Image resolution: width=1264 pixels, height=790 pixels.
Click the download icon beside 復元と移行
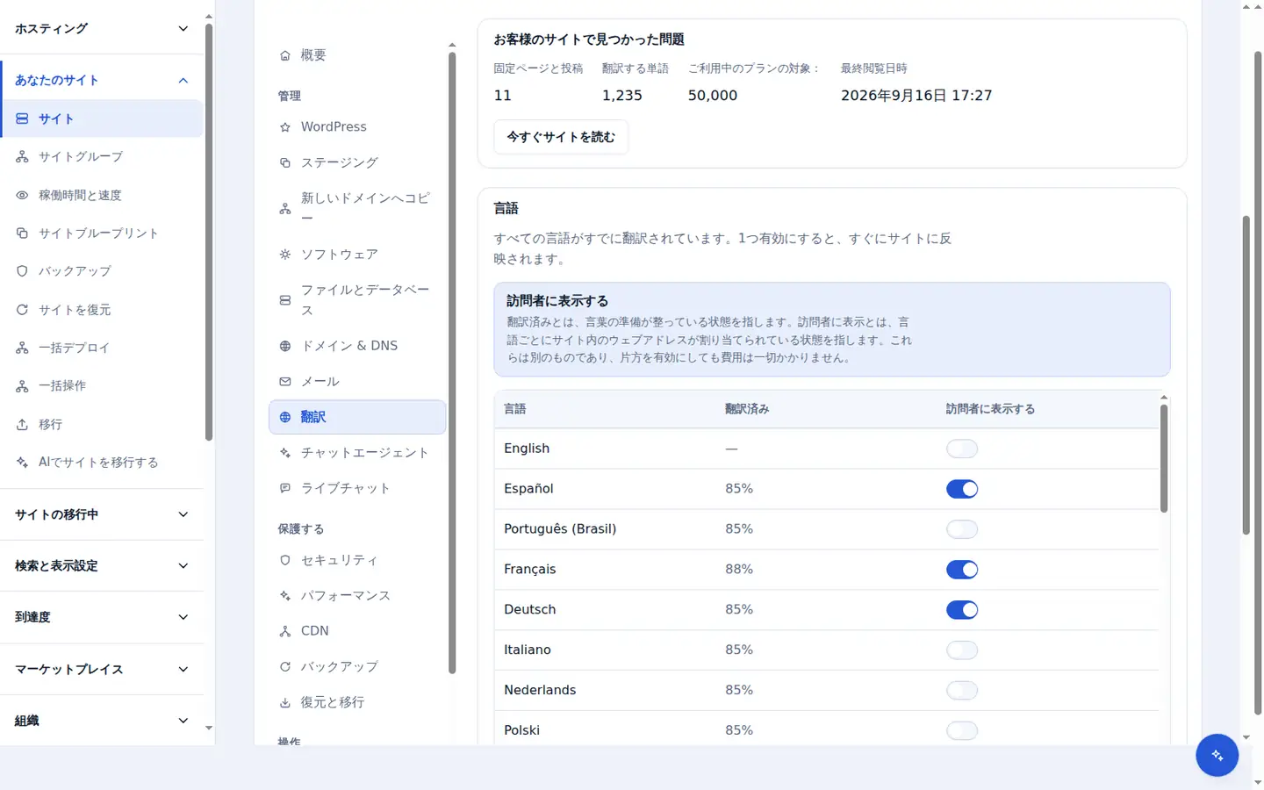point(284,702)
